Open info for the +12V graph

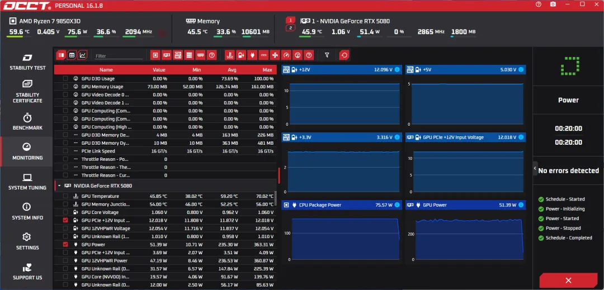pos(397,70)
